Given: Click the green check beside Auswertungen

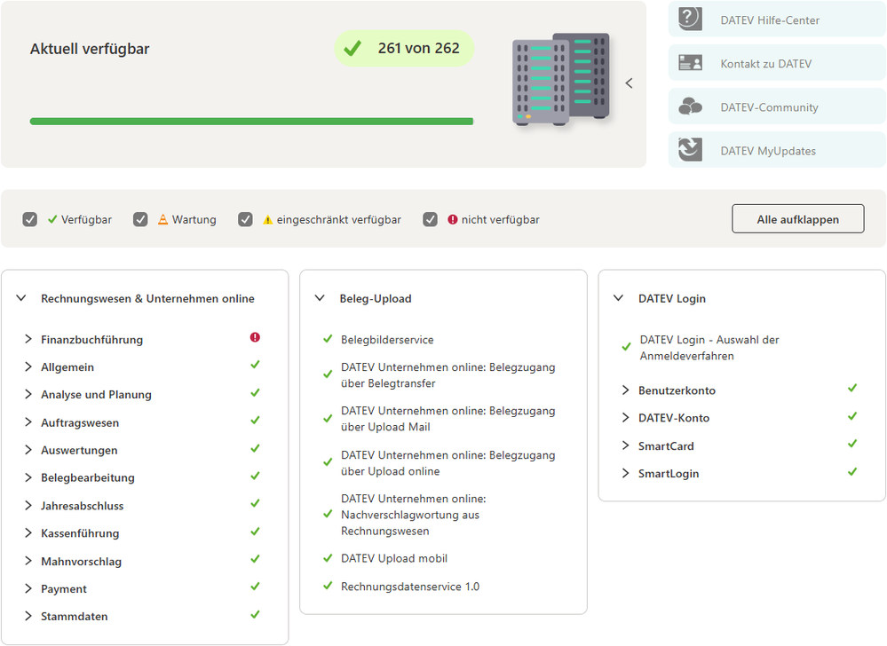Looking at the screenshot, I should [x=255, y=448].
